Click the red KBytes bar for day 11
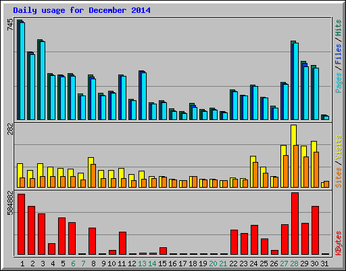This screenshot has height=271, width=346. [x=122, y=243]
